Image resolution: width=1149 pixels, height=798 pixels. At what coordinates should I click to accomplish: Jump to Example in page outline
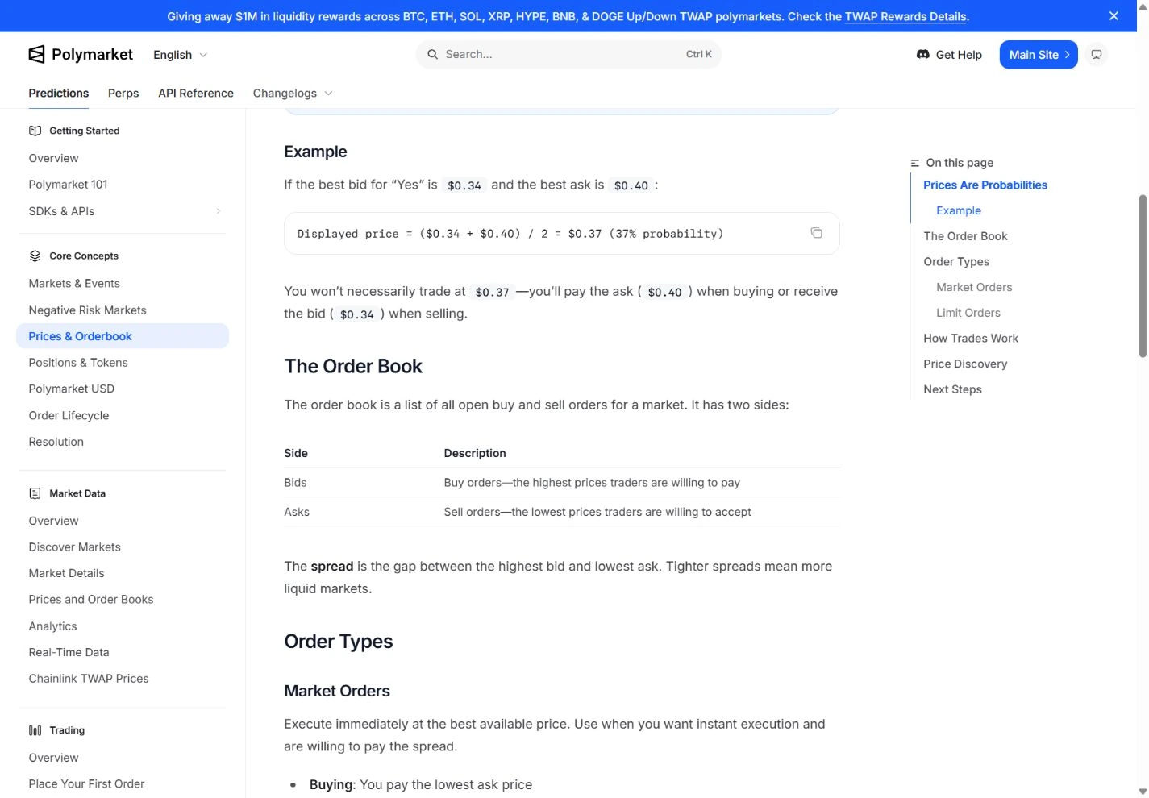[959, 210]
